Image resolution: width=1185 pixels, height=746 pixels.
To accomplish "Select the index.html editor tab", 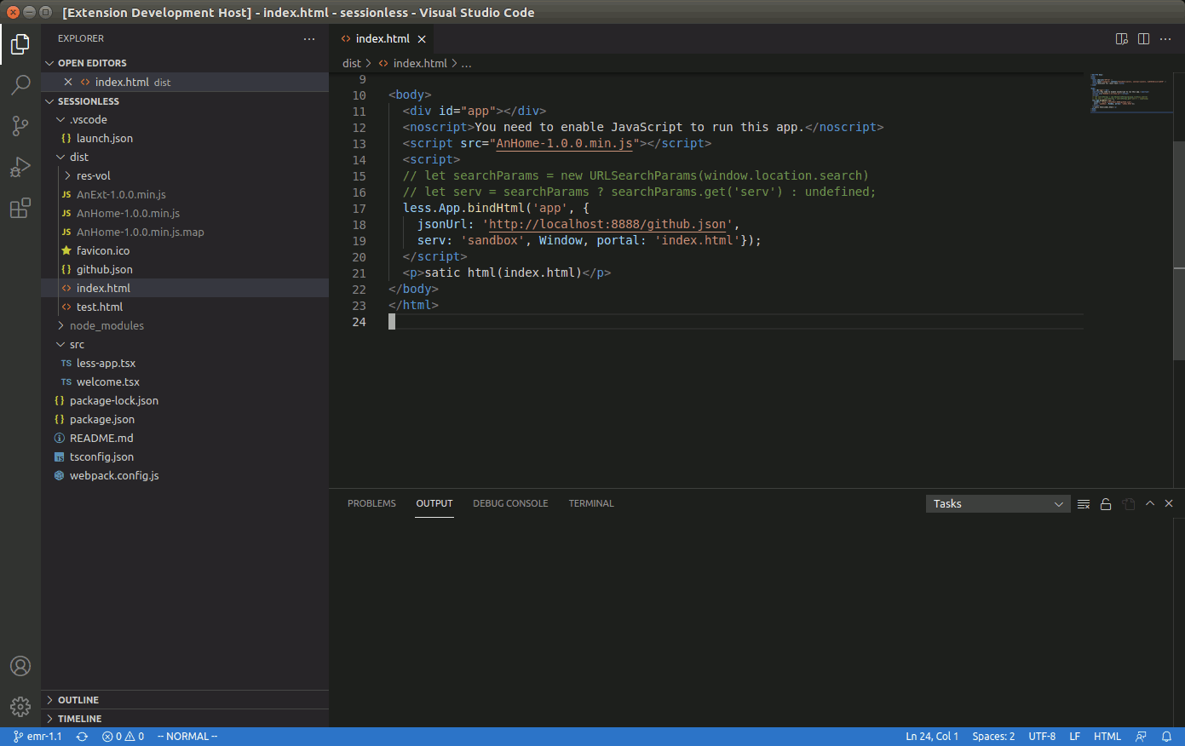I will (383, 39).
